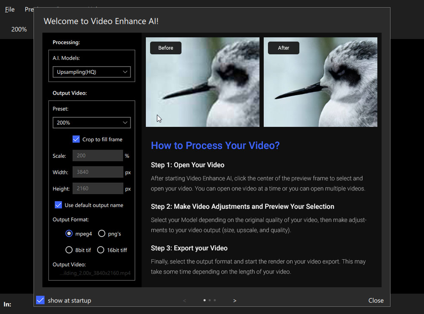This screenshot has height=314, width=424.
Task: Click 'Step 1: Open Your Video' heading
Action: (x=188, y=165)
